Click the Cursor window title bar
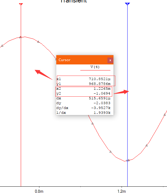This screenshot has height=193, width=167. tap(85, 60)
